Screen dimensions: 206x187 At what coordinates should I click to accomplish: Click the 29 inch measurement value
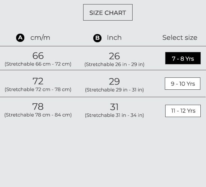pyautogui.click(x=114, y=82)
